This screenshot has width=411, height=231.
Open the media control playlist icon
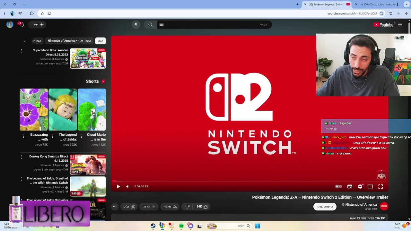[20, 13]
